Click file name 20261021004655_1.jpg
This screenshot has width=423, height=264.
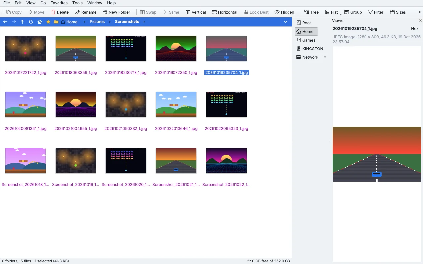[x=76, y=129]
